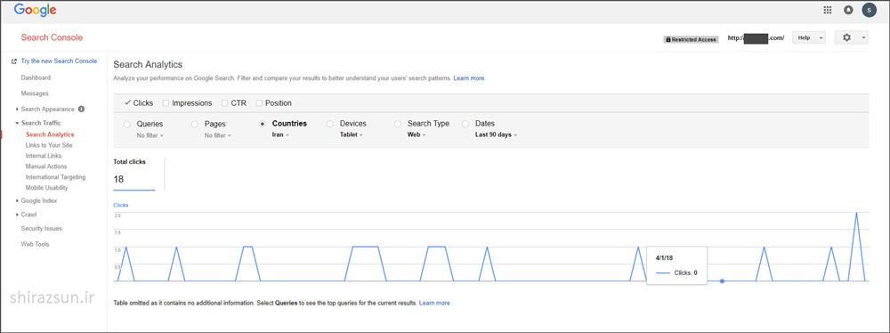Image resolution: width=890 pixels, height=333 pixels.
Task: Select the Pages radio button
Action: pos(195,124)
